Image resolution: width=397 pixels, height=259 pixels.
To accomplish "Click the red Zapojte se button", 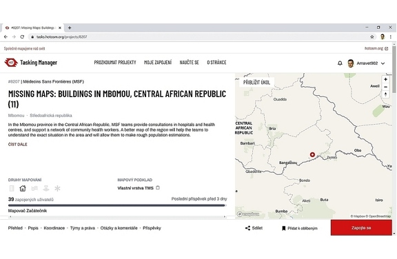I will 361,227.
